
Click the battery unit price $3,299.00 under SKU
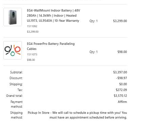(33, 32)
